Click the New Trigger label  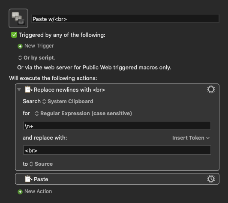(x=39, y=46)
